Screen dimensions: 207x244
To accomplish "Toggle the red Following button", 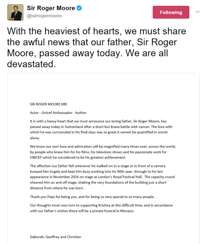I will tap(171, 12).
